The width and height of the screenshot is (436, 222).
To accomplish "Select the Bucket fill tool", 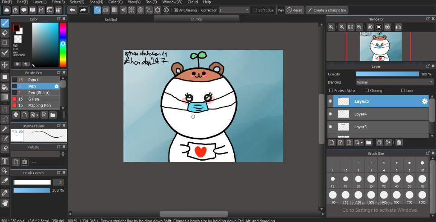I will (x=5, y=87).
